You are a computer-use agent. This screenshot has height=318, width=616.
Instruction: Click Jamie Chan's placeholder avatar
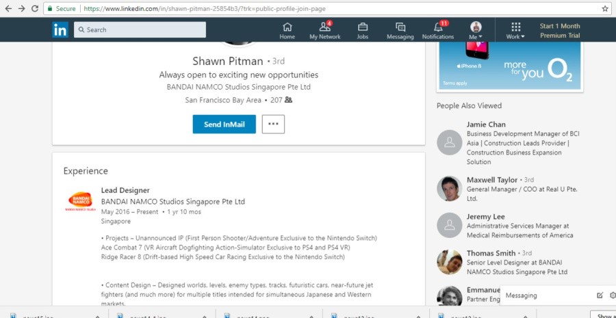click(x=450, y=142)
